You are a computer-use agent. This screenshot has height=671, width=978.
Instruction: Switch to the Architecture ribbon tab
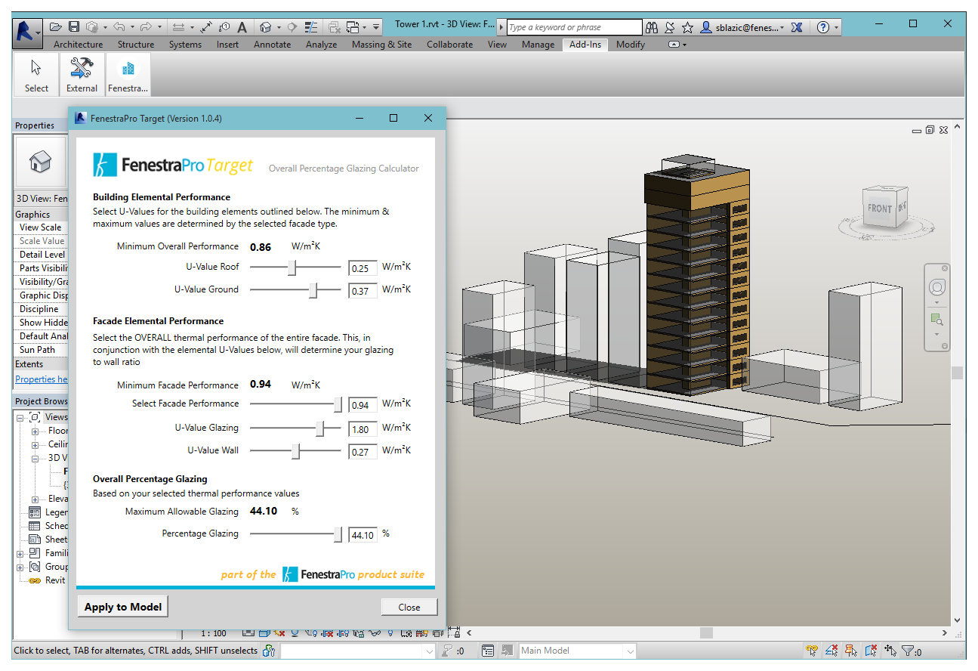pyautogui.click(x=78, y=45)
